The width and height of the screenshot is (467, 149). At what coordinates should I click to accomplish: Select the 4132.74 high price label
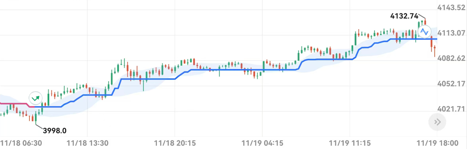tap(404, 16)
